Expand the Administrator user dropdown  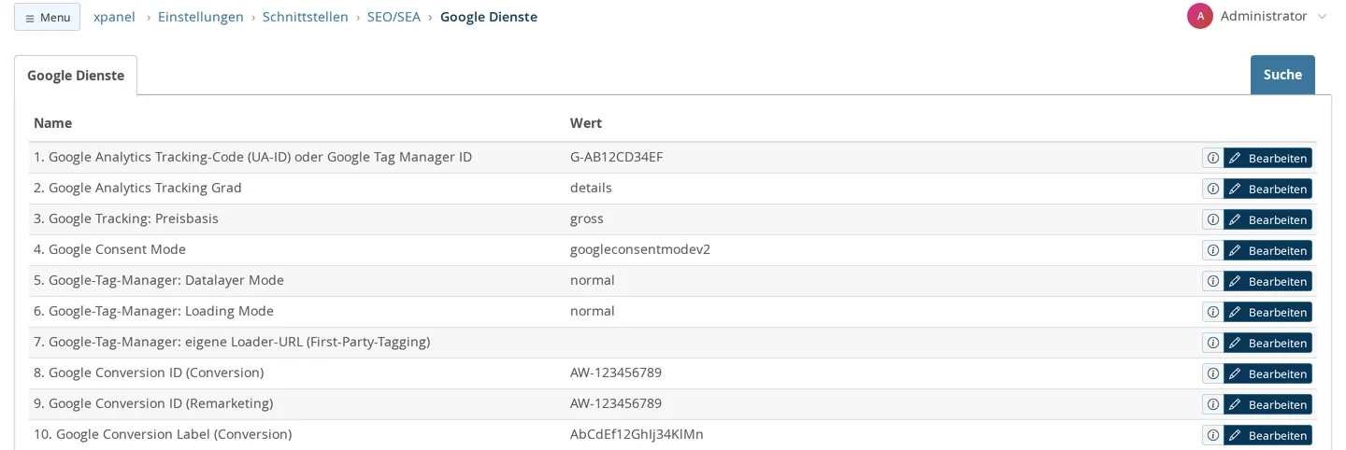[x=1322, y=17]
